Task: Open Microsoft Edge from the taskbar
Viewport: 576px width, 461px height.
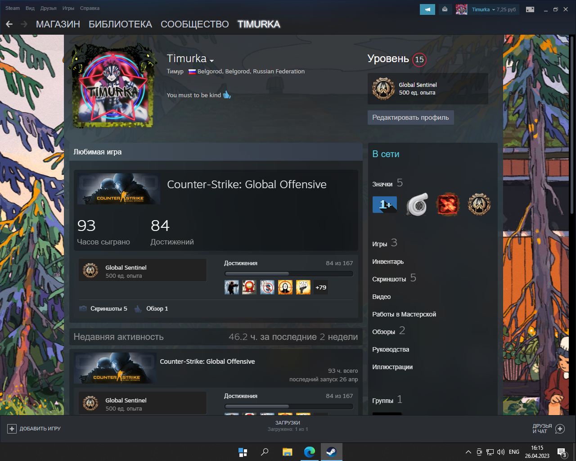Action: click(310, 452)
